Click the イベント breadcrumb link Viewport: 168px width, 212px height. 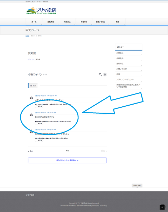pyautogui.click(x=31, y=59)
